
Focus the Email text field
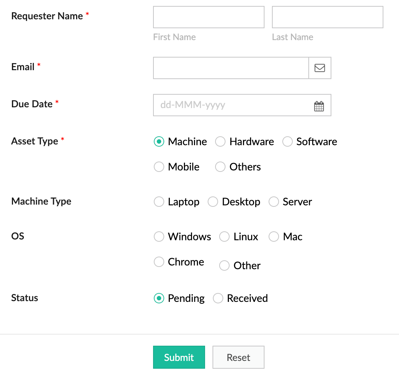point(231,68)
